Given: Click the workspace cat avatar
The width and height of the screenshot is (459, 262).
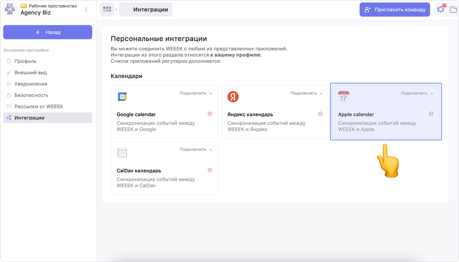Looking at the screenshot, I should (x=10, y=9).
